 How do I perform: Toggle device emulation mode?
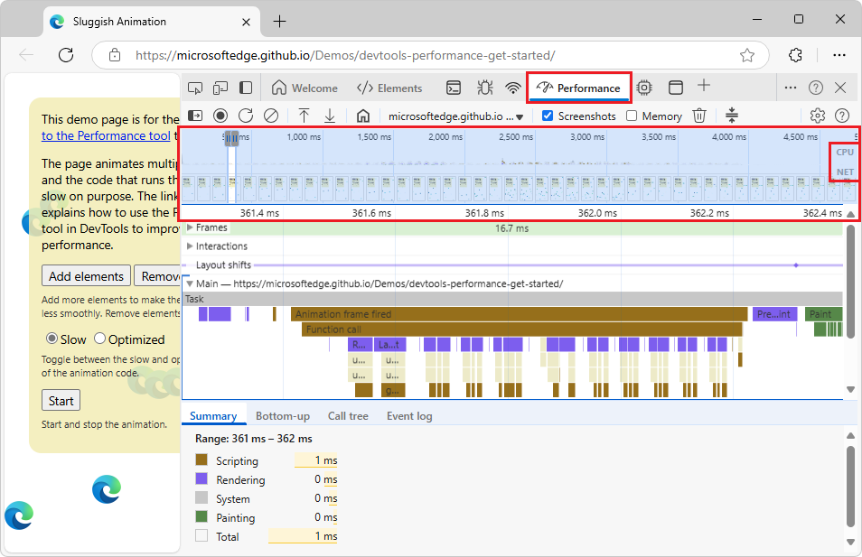click(220, 88)
